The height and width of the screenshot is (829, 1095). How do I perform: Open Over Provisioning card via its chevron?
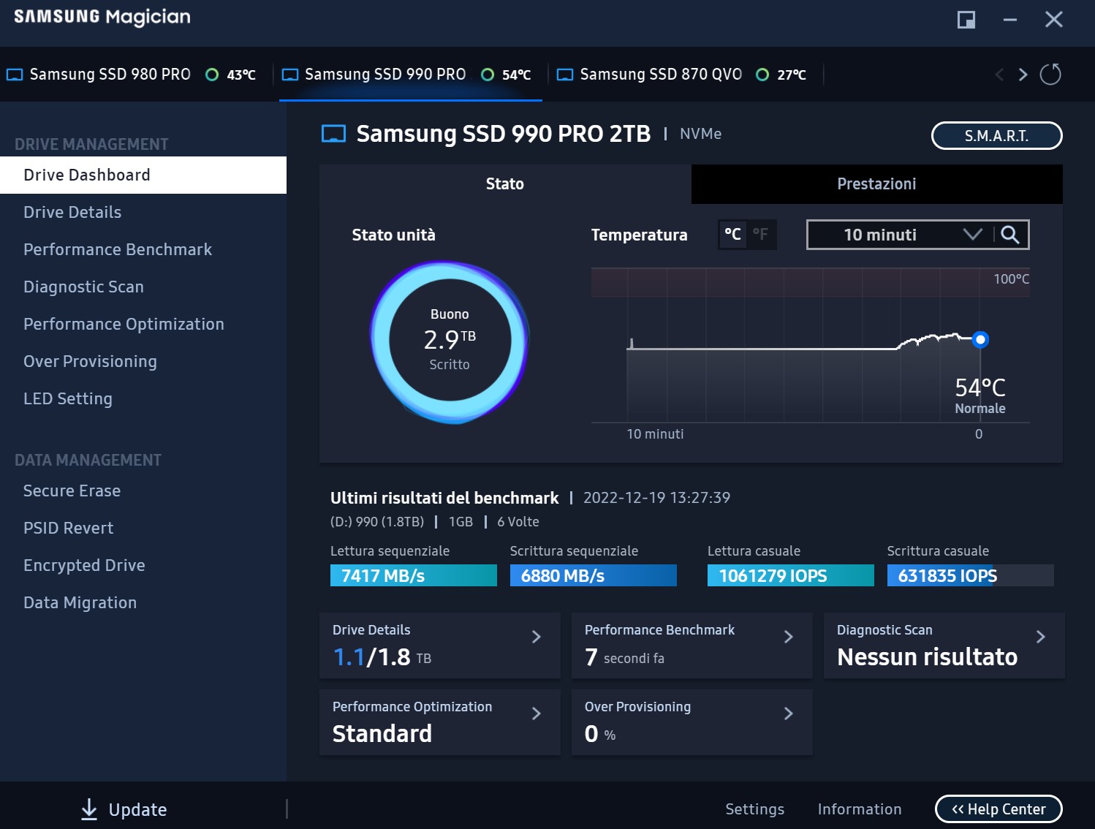click(x=789, y=713)
